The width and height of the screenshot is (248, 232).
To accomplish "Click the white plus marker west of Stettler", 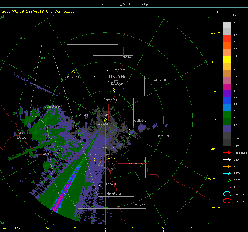I will click(156, 111).
